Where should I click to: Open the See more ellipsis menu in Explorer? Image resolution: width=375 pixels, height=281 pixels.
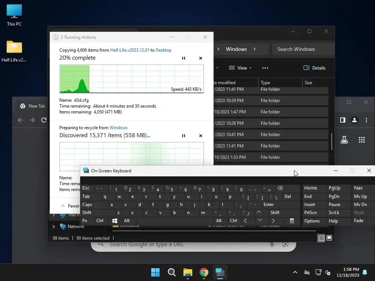[x=265, y=68]
